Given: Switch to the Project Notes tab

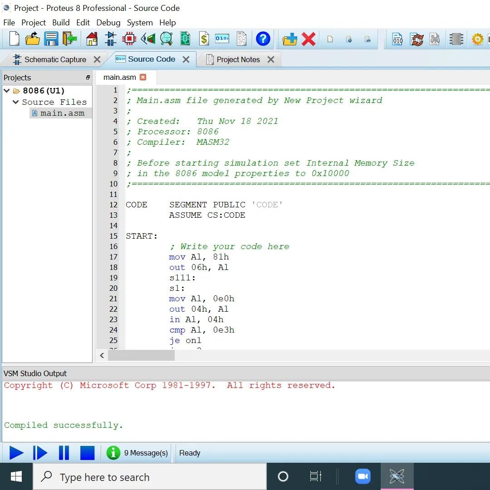Looking at the screenshot, I should 238,59.
